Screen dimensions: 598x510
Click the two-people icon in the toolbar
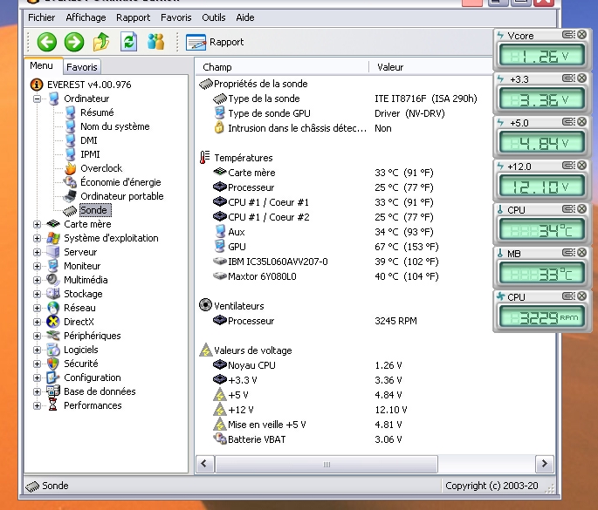click(155, 41)
